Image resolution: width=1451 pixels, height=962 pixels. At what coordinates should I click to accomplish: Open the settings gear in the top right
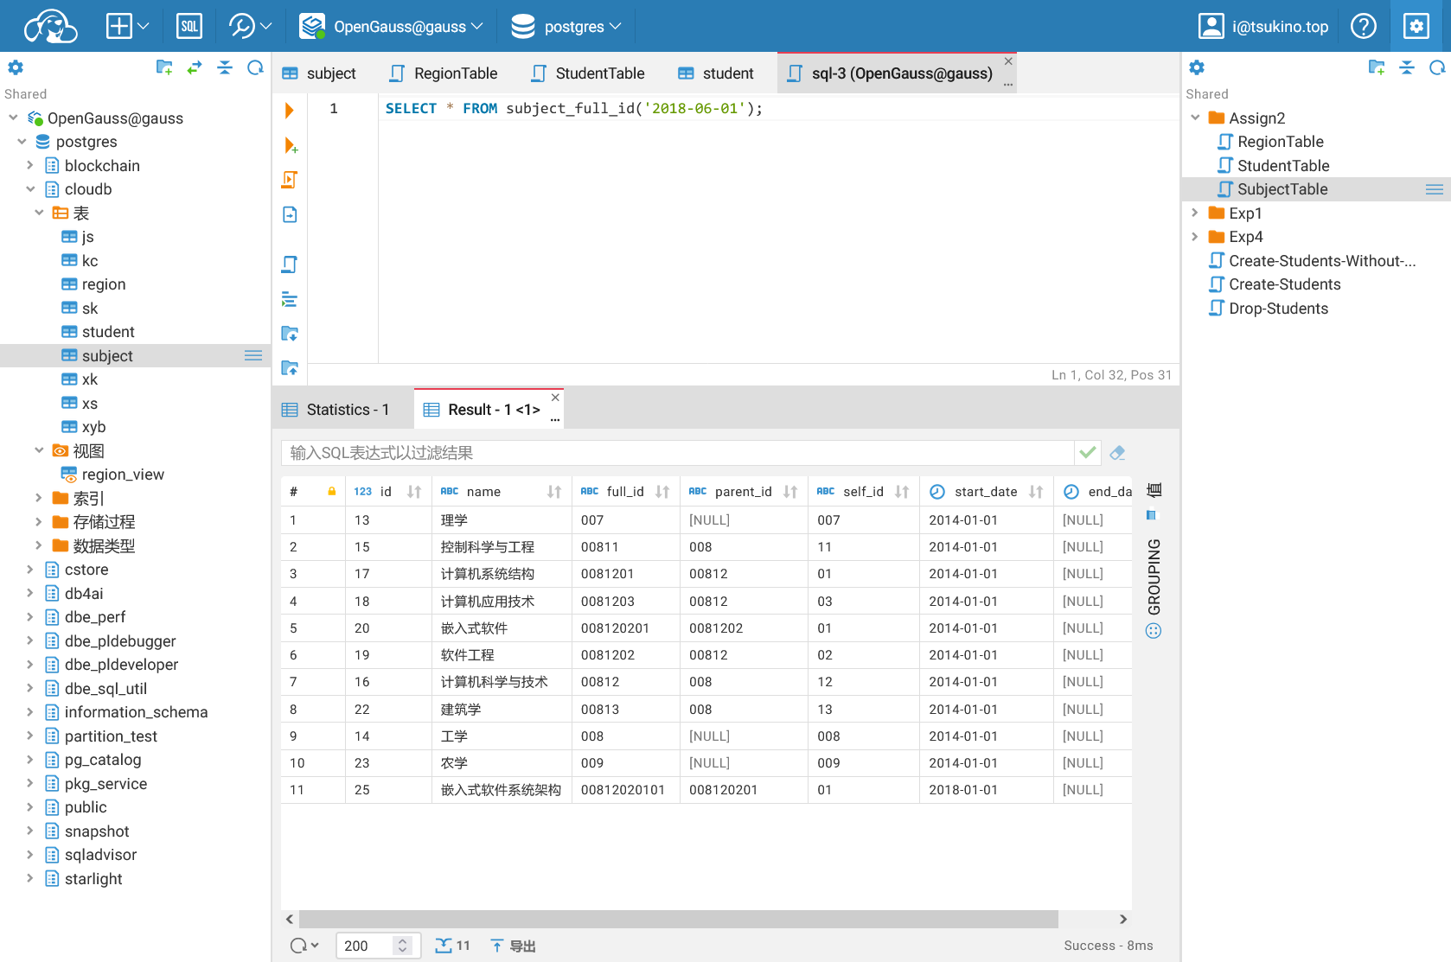click(x=1416, y=27)
